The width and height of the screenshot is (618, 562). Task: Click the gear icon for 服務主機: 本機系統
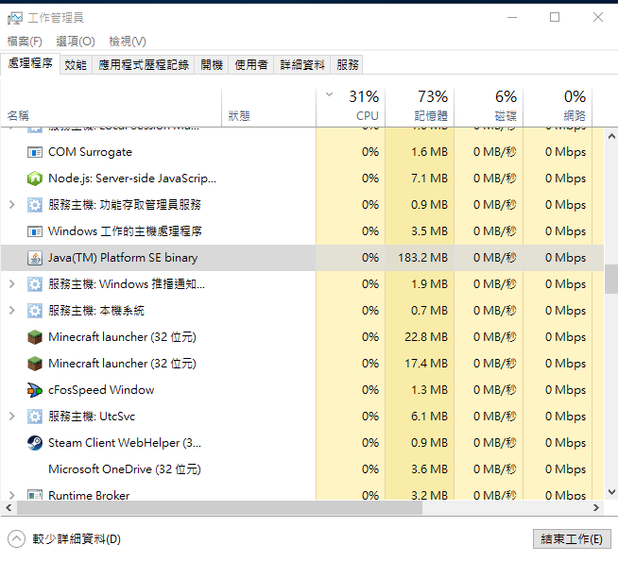point(35,311)
